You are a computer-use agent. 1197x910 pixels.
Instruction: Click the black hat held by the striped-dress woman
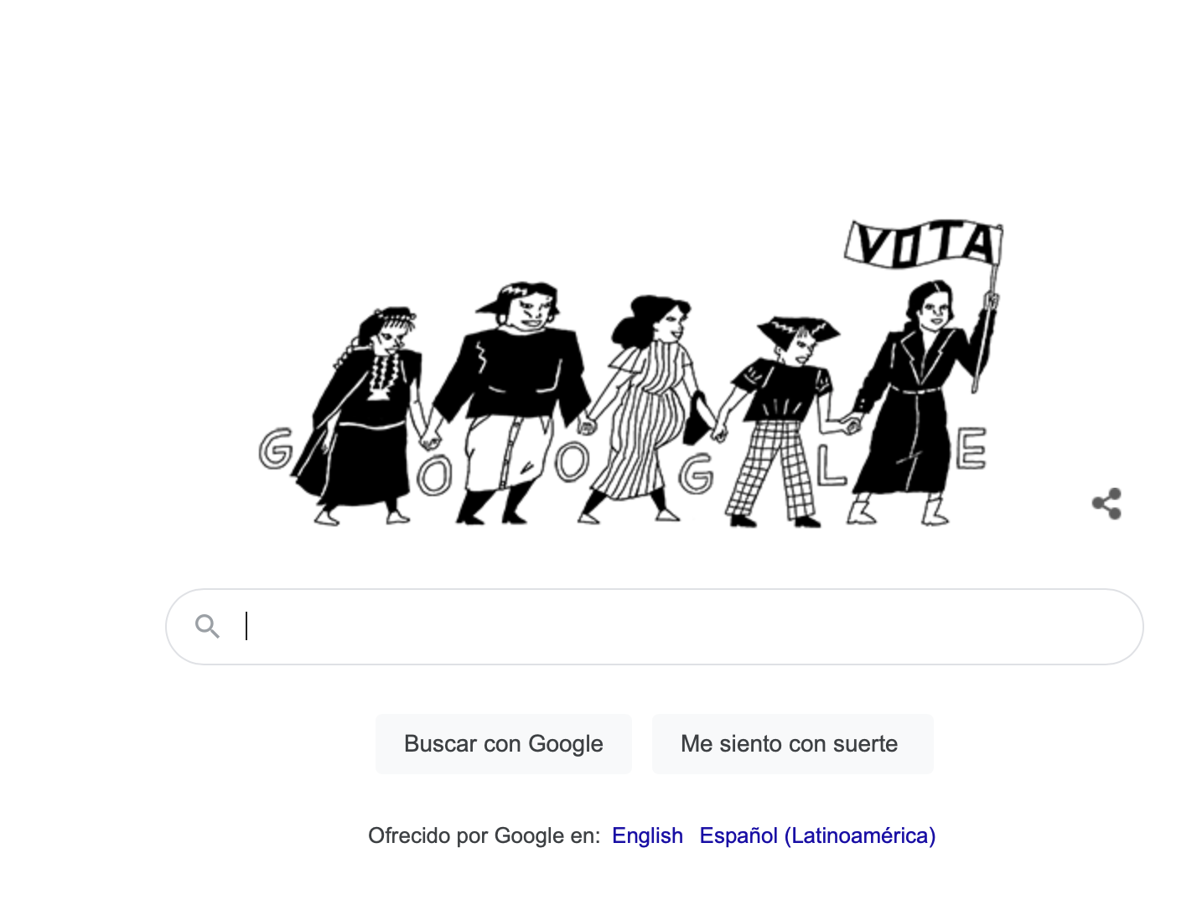[x=696, y=418]
